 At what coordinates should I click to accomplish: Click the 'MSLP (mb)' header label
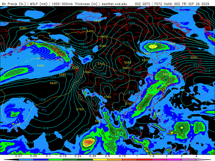[x=38, y=4]
